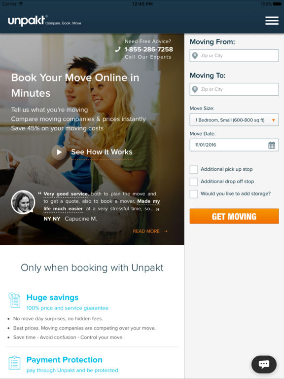
Task: Focus the Moving To zip or city field
Action: pos(234,89)
